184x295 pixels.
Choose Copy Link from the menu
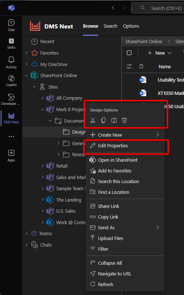[x=125, y=217]
